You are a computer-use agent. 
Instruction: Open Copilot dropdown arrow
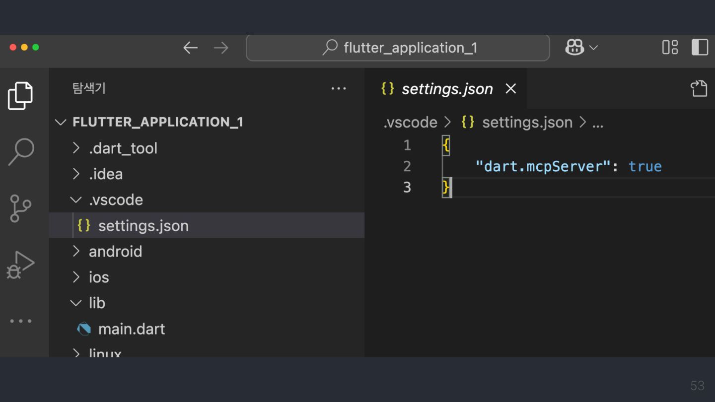(x=593, y=48)
